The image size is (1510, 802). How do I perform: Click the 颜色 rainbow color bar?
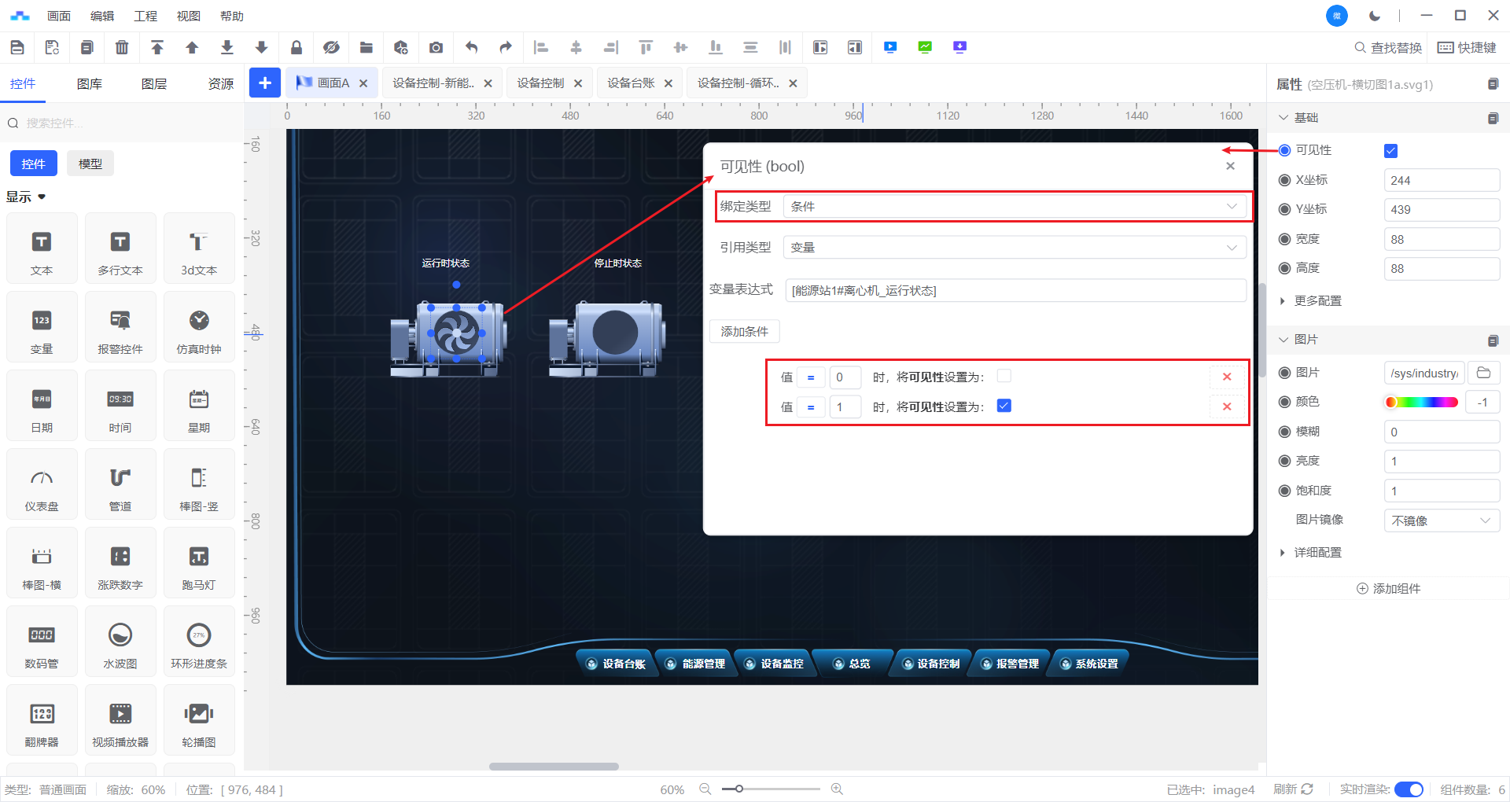click(x=1421, y=403)
